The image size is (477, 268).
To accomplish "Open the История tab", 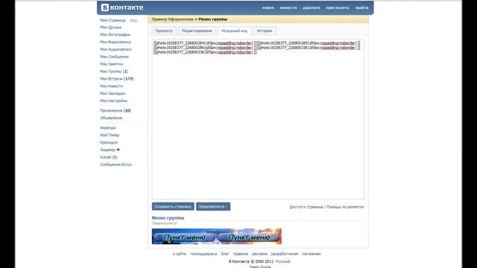I will (x=265, y=31).
